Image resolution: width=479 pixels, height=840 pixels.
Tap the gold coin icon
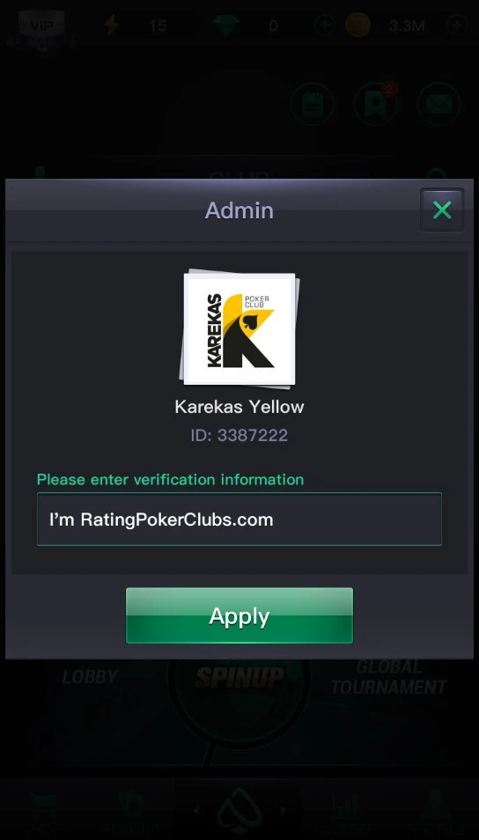click(357, 25)
